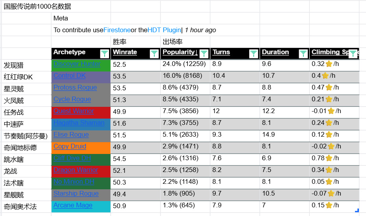Follow the Arcane Mage link
Screen dimensions: 366x216
click(x=73, y=205)
